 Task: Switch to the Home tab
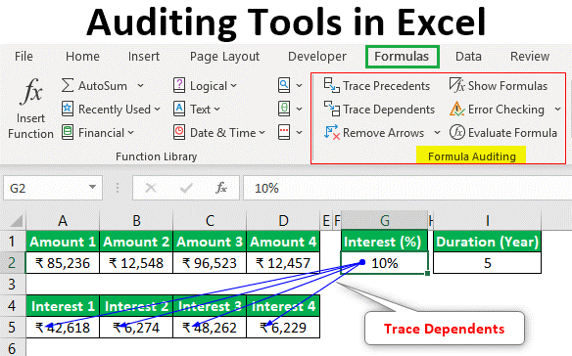tap(82, 57)
